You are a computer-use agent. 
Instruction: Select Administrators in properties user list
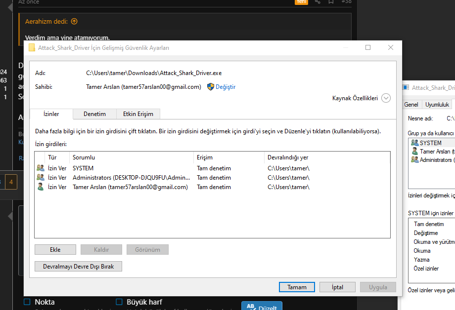point(432,159)
